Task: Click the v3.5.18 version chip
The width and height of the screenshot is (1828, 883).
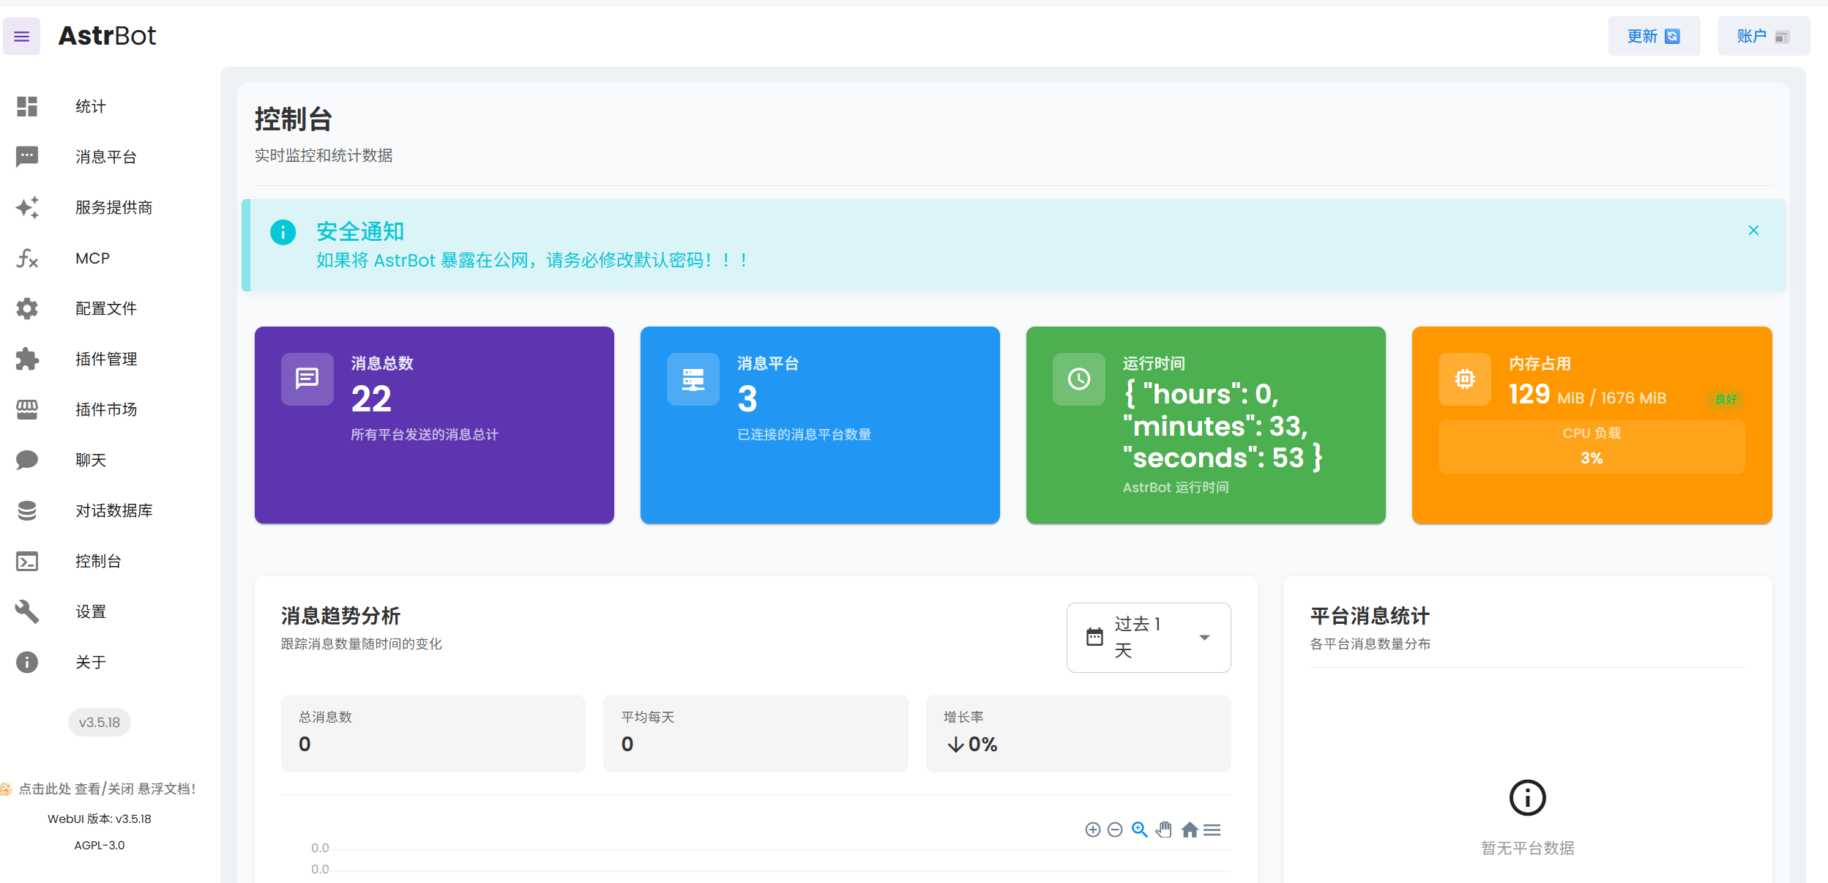Action: [x=100, y=722]
